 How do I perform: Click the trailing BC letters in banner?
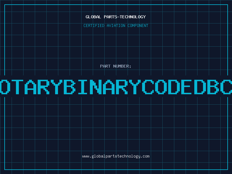click(x=220, y=87)
